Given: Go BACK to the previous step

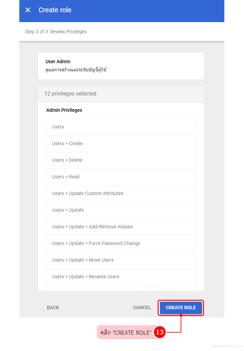Looking at the screenshot, I should point(53,308).
